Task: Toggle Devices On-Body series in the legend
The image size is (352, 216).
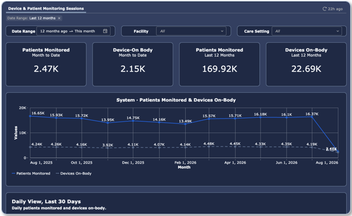Action: (74, 173)
